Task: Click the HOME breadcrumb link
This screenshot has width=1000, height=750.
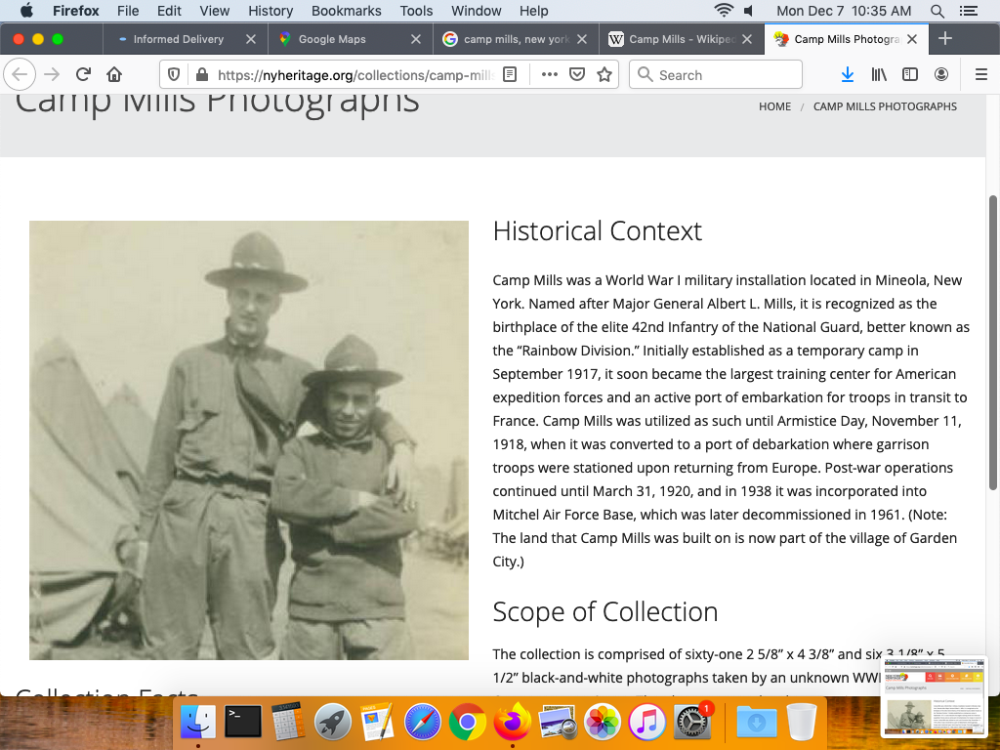Action: [x=774, y=106]
